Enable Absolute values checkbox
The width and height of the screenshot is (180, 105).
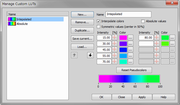[x=143, y=21]
